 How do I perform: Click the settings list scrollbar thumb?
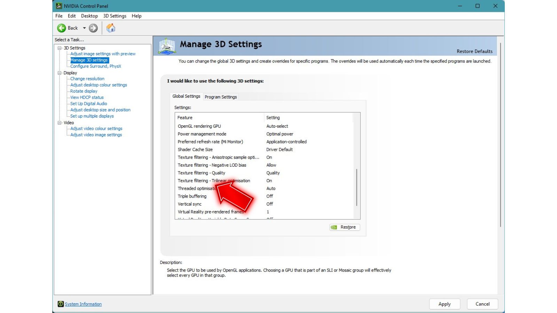tap(356, 187)
